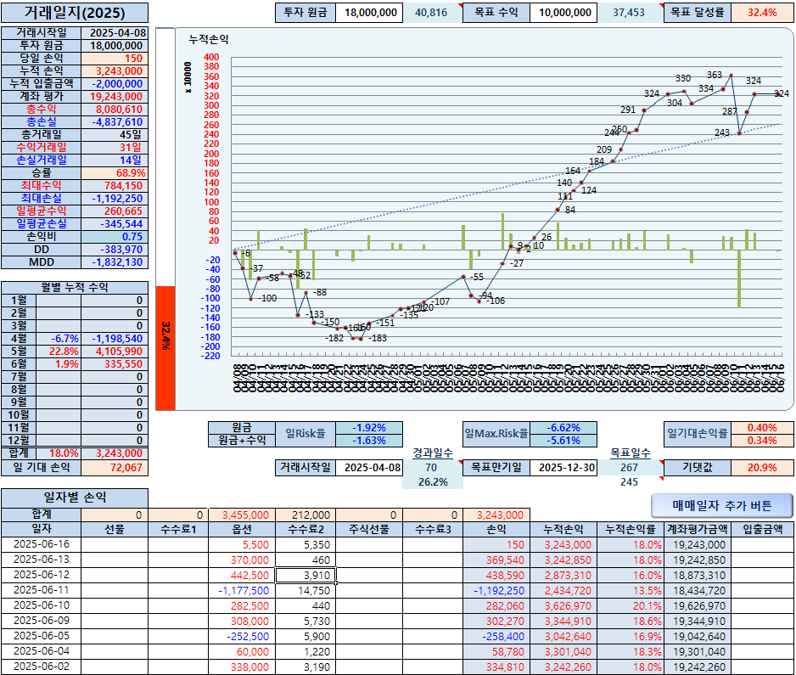Click the -183 lowest data label on chart

(377, 338)
